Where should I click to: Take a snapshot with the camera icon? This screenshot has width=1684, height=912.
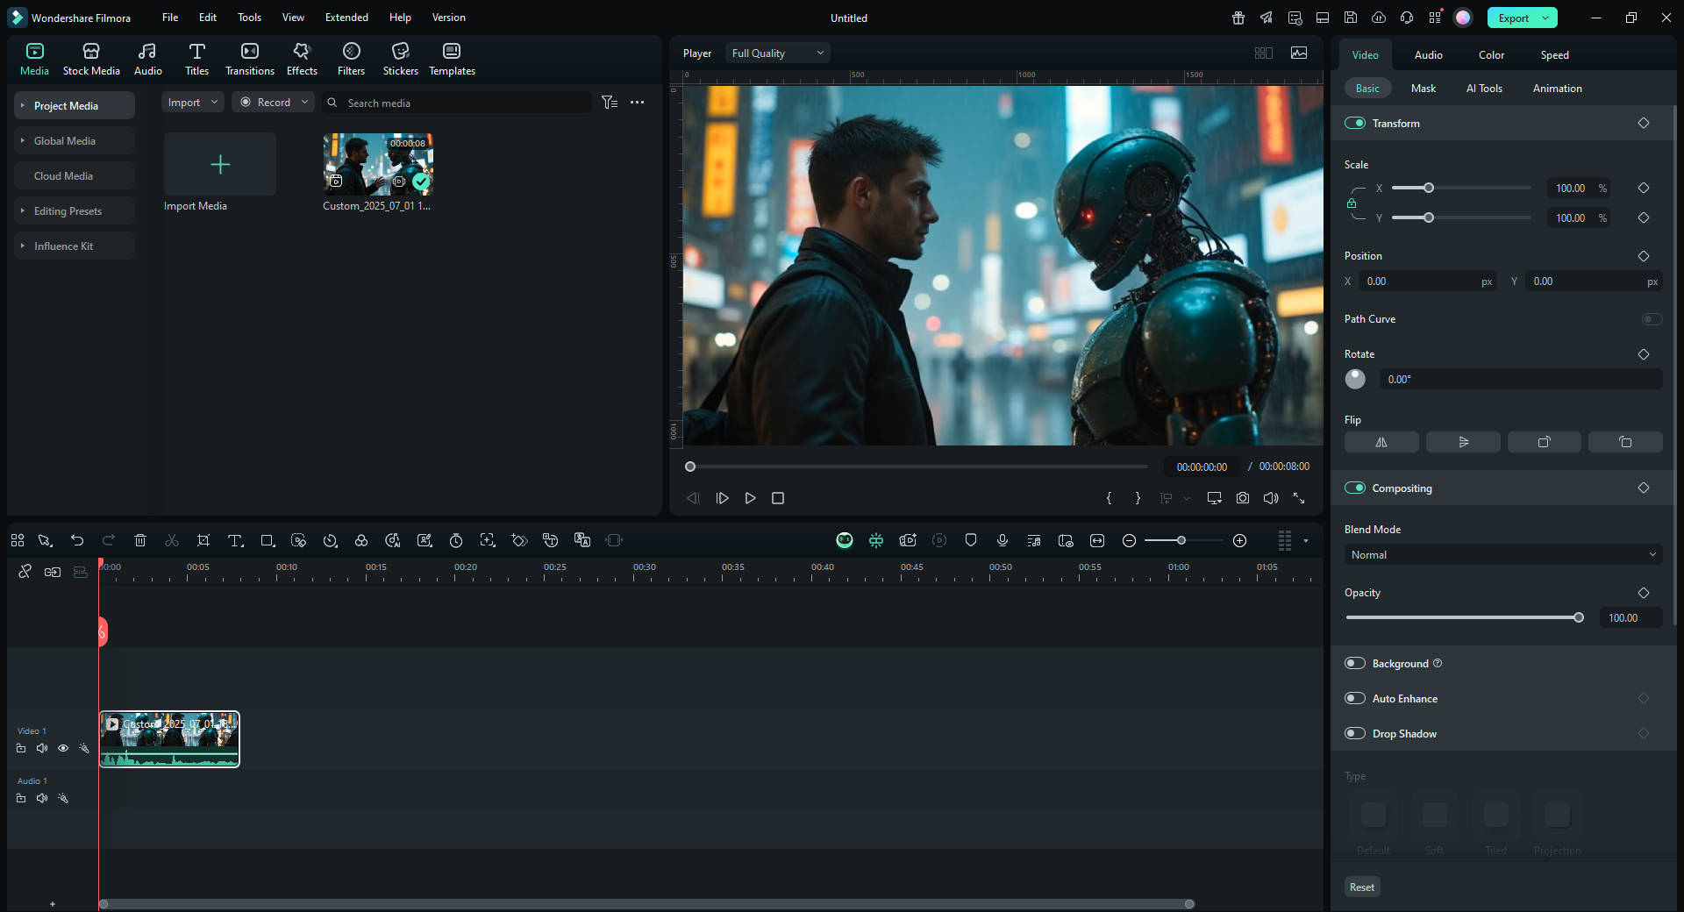[x=1243, y=498]
